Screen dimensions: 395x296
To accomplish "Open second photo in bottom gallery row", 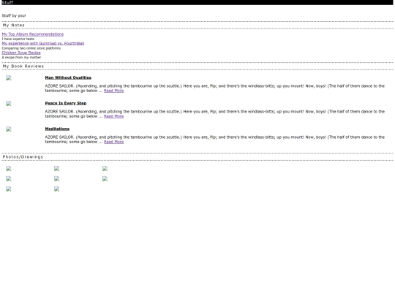I will click(56, 189).
